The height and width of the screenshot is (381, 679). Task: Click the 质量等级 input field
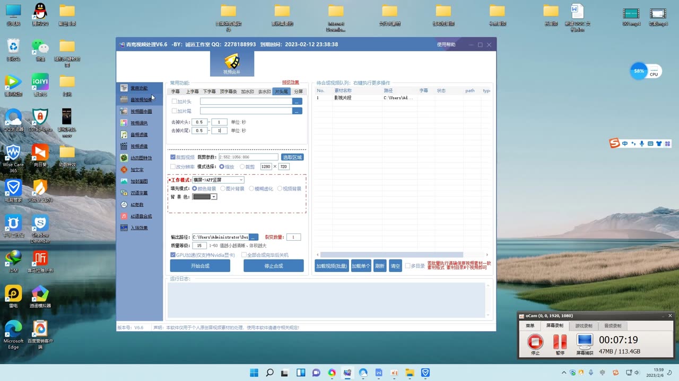click(x=199, y=246)
